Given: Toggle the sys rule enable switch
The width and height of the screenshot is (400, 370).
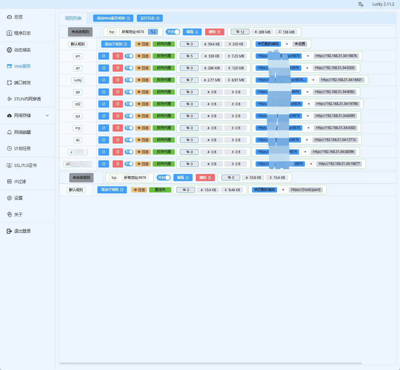Looking at the screenshot, I should pos(129,116).
